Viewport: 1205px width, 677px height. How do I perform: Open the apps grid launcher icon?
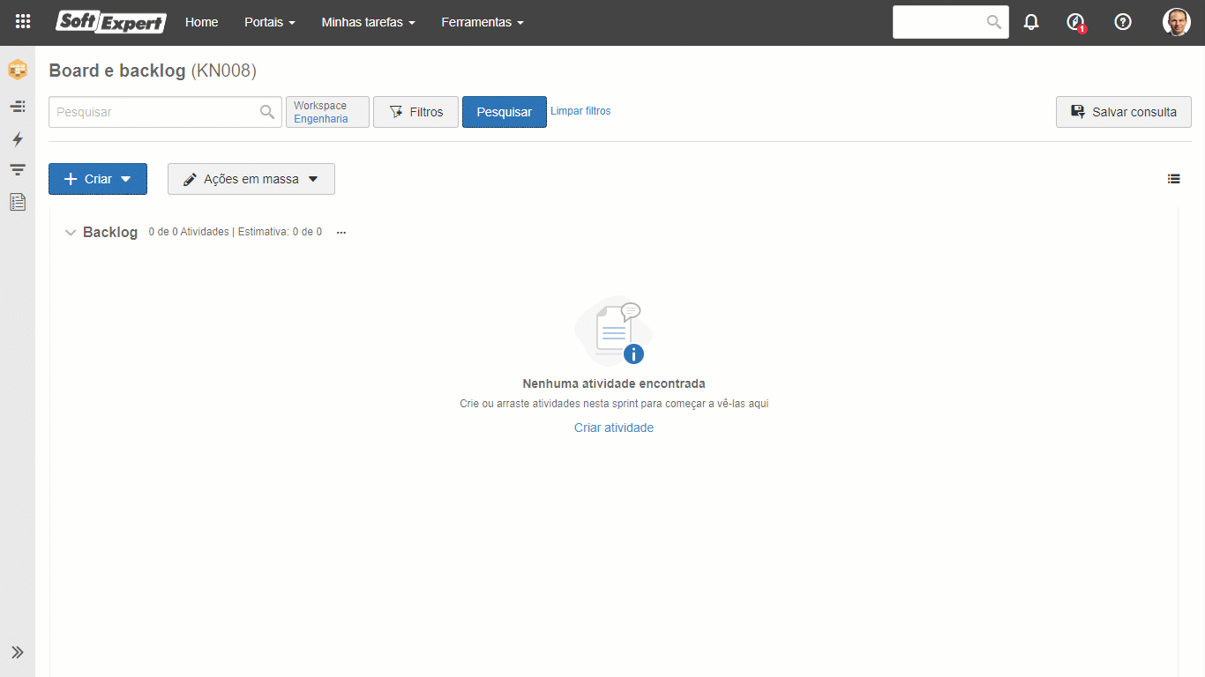tap(23, 22)
